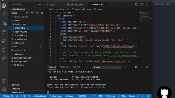
Task: Open the Manage gear settings icon
Action: coord(4,89)
